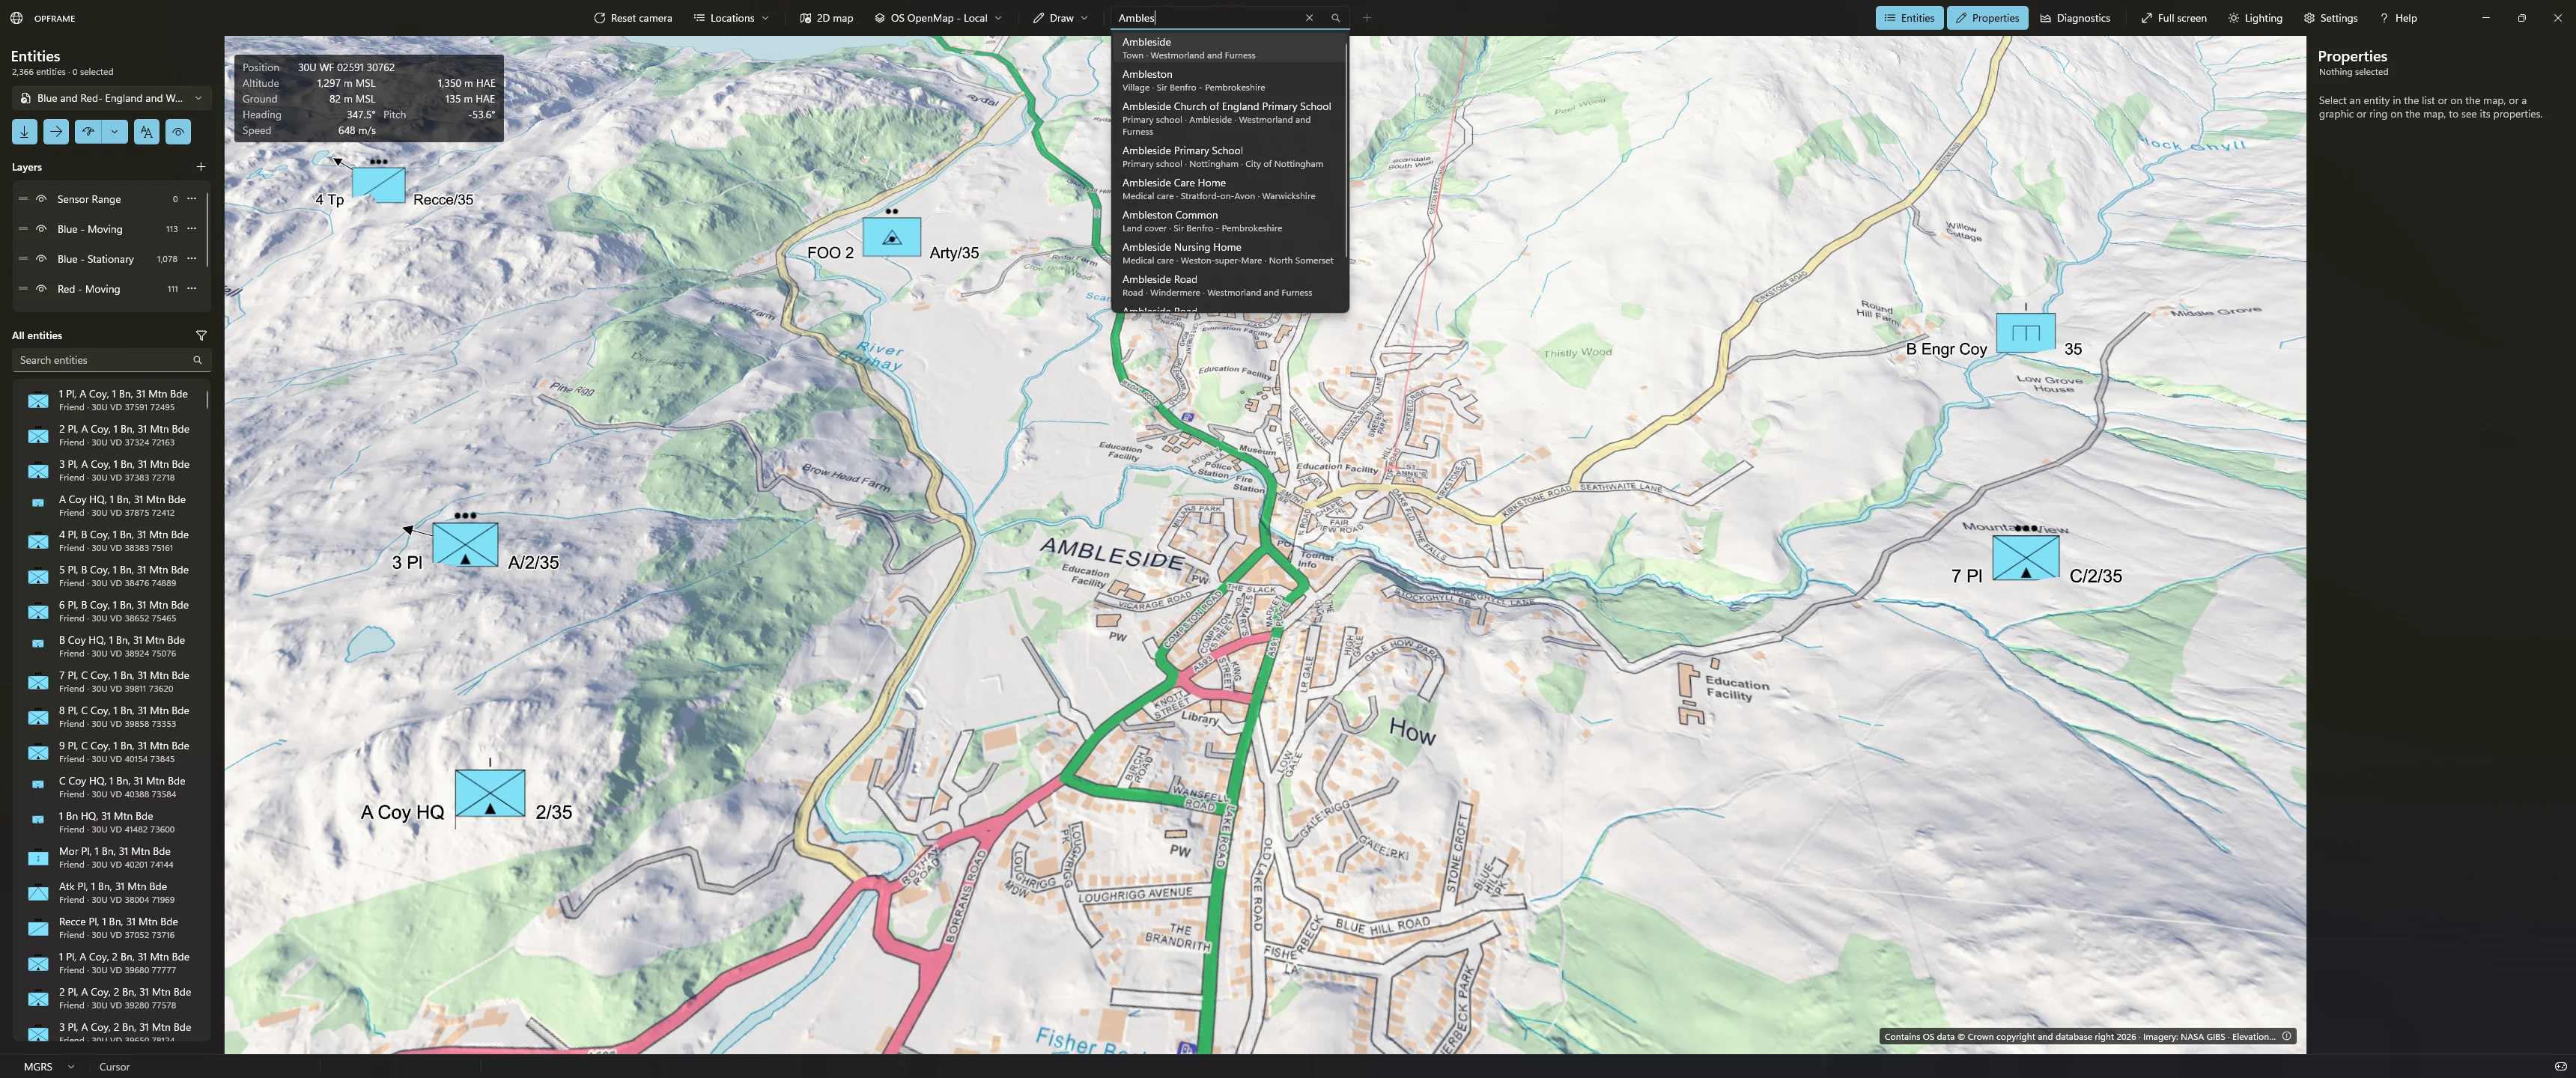Image resolution: width=2576 pixels, height=1078 pixels.
Task: Open more options for Blue - Moving layer
Action: click(192, 229)
